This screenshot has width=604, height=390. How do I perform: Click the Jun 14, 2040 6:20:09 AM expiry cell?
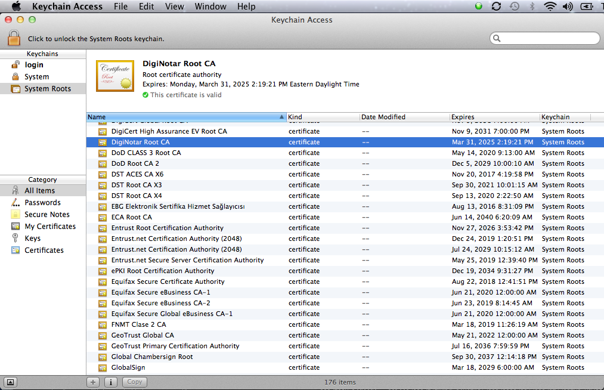[493, 217]
